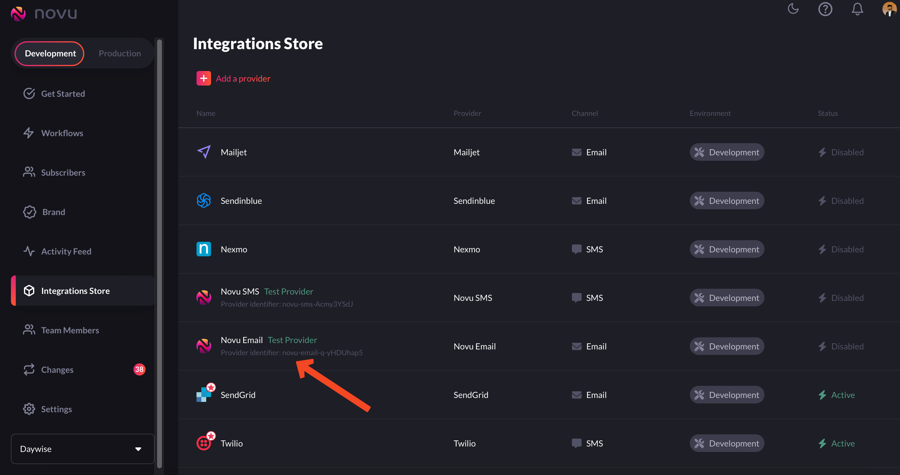The width and height of the screenshot is (900, 475).
Task: Click the help question mark icon
Action: [825, 9]
